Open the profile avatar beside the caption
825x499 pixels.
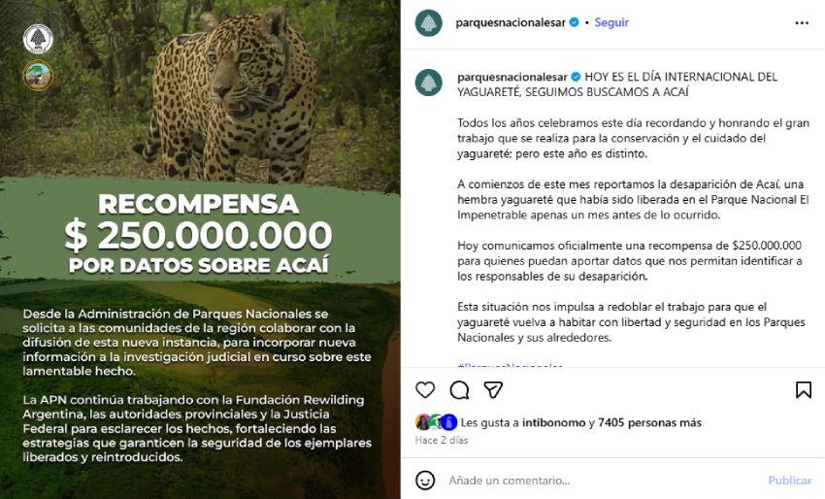click(428, 83)
